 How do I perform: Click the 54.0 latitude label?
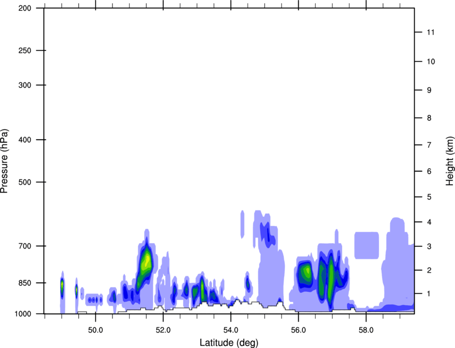click(231, 330)
